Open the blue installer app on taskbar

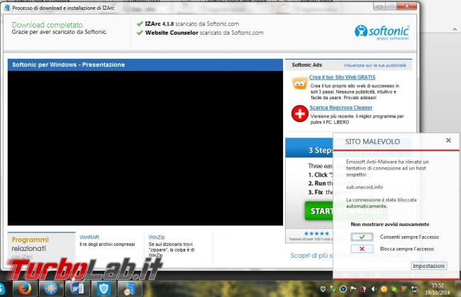pyautogui.click(x=130, y=288)
